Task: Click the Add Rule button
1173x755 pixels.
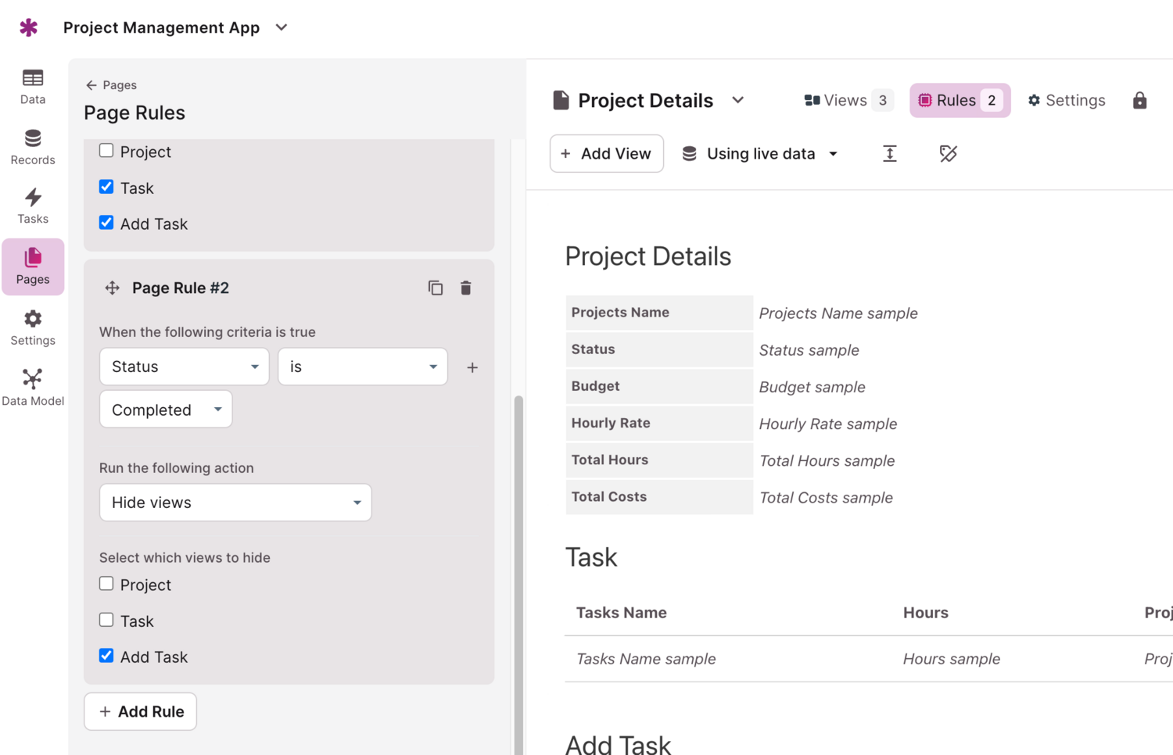Action: [141, 711]
